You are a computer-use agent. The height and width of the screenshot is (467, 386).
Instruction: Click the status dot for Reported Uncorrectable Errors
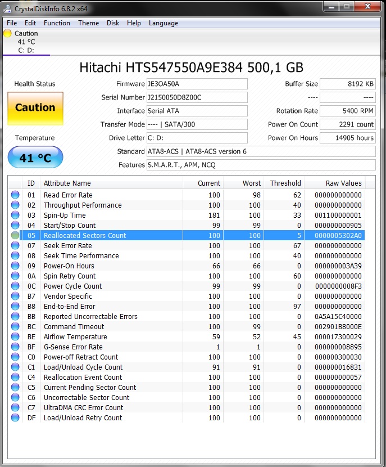tap(15, 316)
